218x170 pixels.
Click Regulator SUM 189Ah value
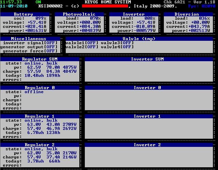tap(53, 75)
